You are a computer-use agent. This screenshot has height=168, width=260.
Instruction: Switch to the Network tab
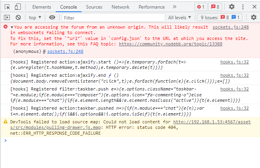click(x=120, y=7)
